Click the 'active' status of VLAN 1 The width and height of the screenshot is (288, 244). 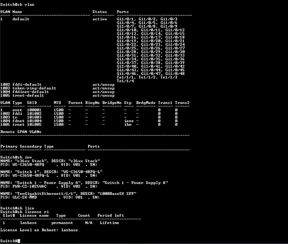click(100, 19)
